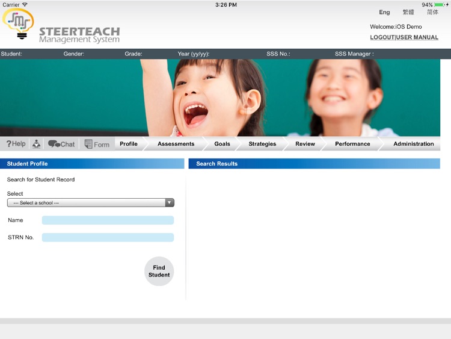Image resolution: width=451 pixels, height=339 pixels.
Task: Click the student reading icon
Action: (36, 144)
